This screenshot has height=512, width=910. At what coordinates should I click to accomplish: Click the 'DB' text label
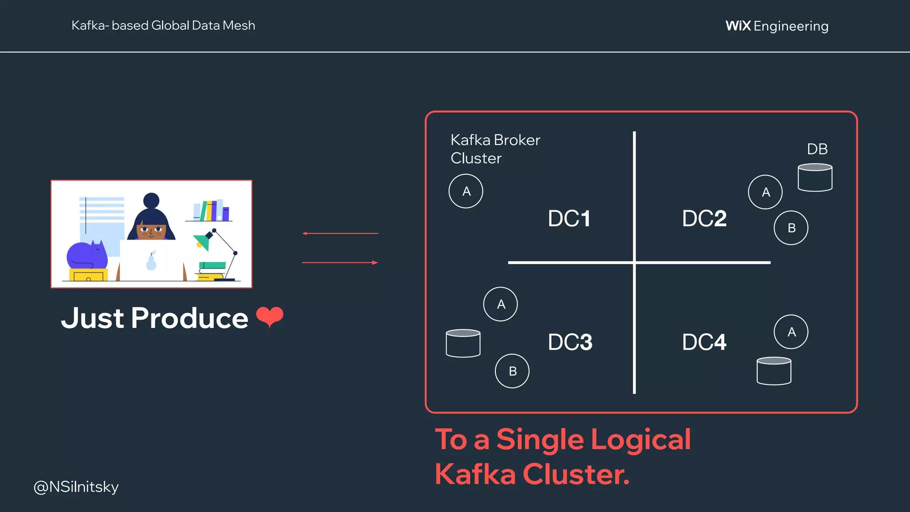click(x=817, y=149)
